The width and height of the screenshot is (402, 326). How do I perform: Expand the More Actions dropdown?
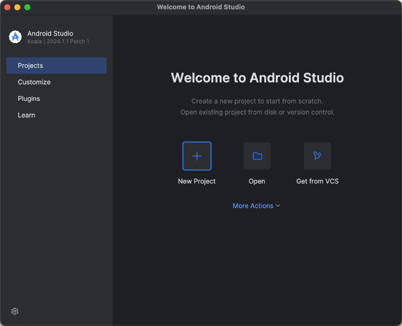pyautogui.click(x=256, y=206)
